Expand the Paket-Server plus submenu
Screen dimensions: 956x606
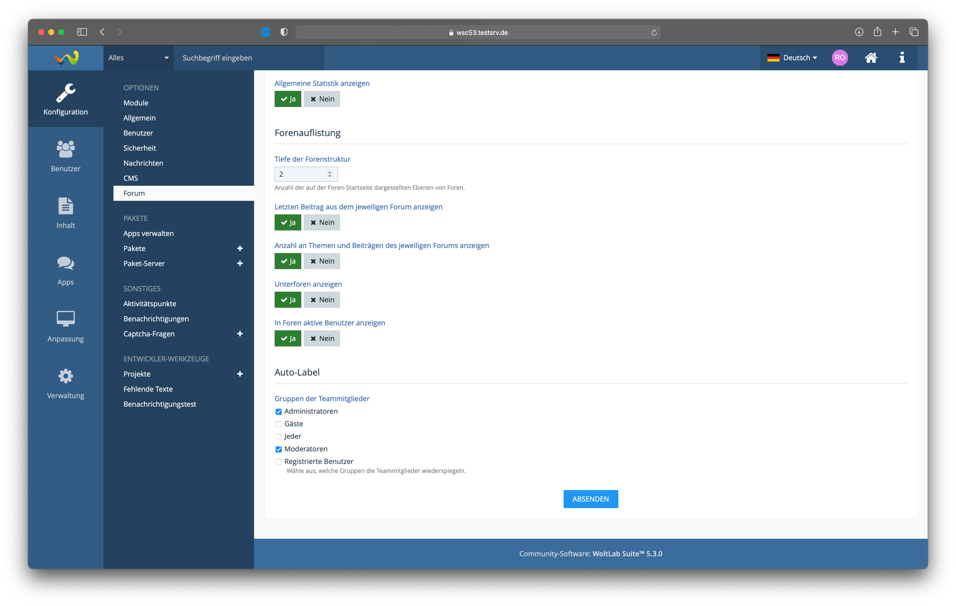[240, 263]
